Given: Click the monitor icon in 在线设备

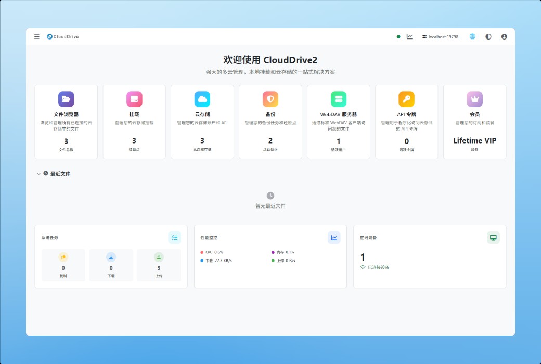Looking at the screenshot, I should click(493, 237).
